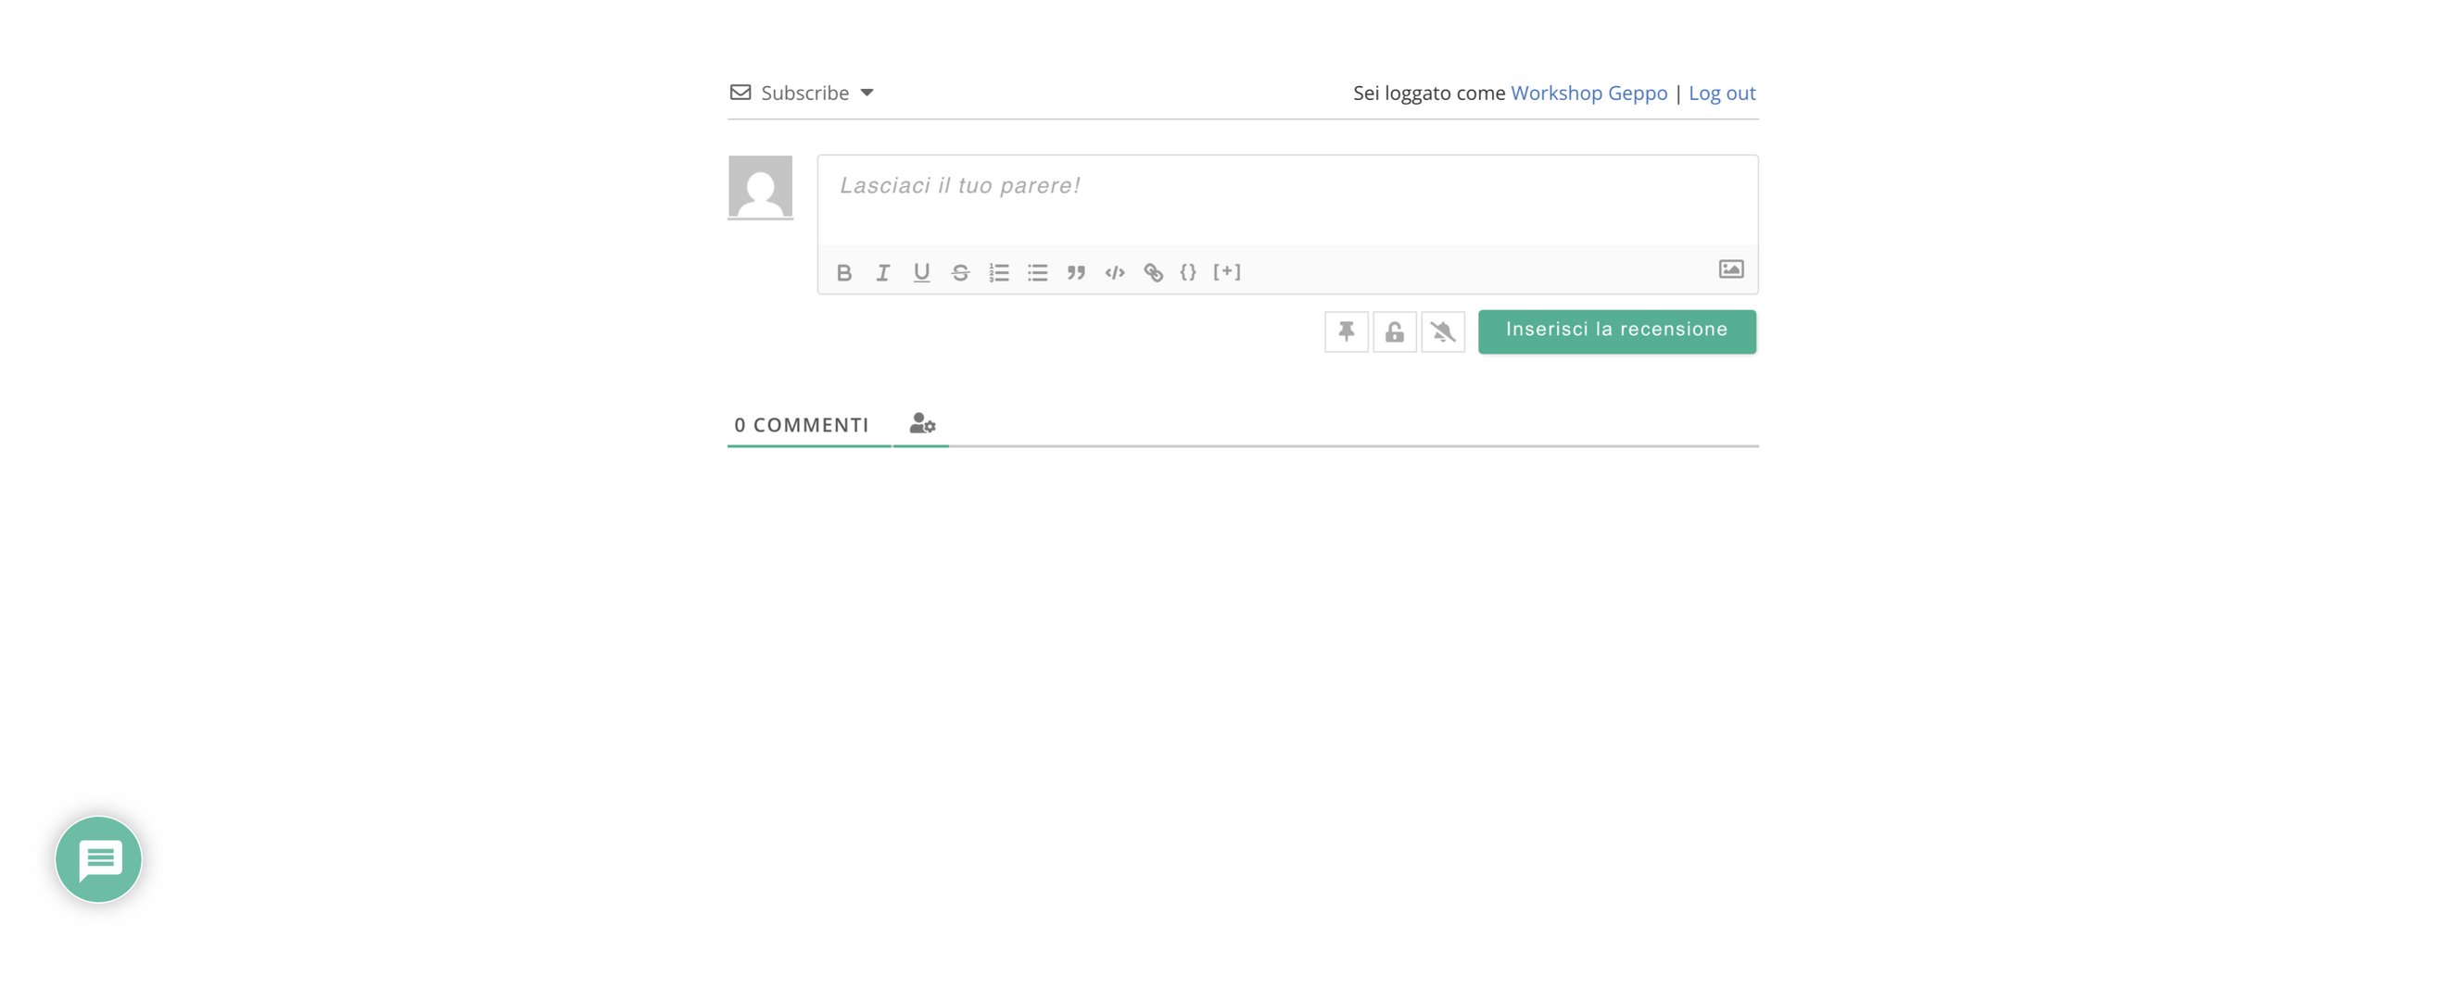Apply underline formatting

coord(921,272)
